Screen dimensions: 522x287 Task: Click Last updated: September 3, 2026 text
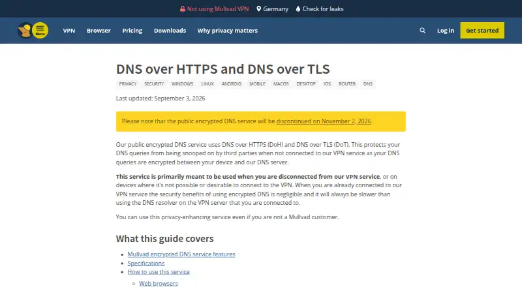click(161, 98)
